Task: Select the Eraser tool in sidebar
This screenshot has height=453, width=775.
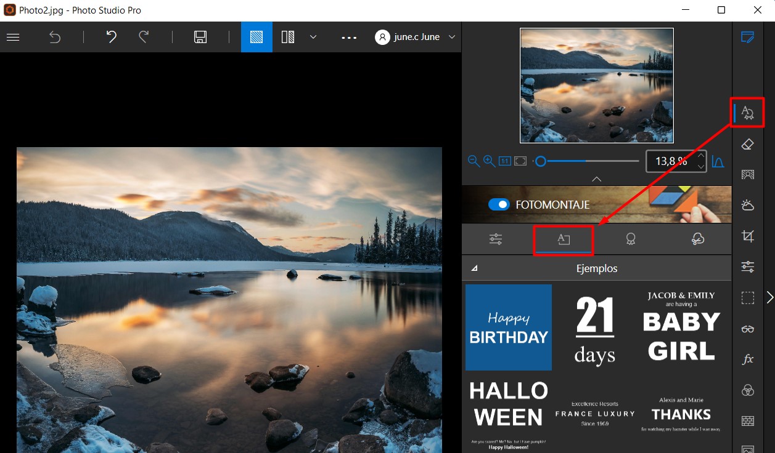Action: 747,144
